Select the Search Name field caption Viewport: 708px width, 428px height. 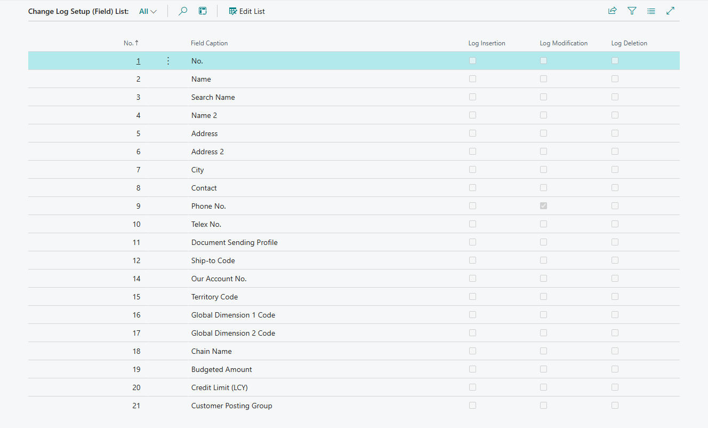coord(213,97)
